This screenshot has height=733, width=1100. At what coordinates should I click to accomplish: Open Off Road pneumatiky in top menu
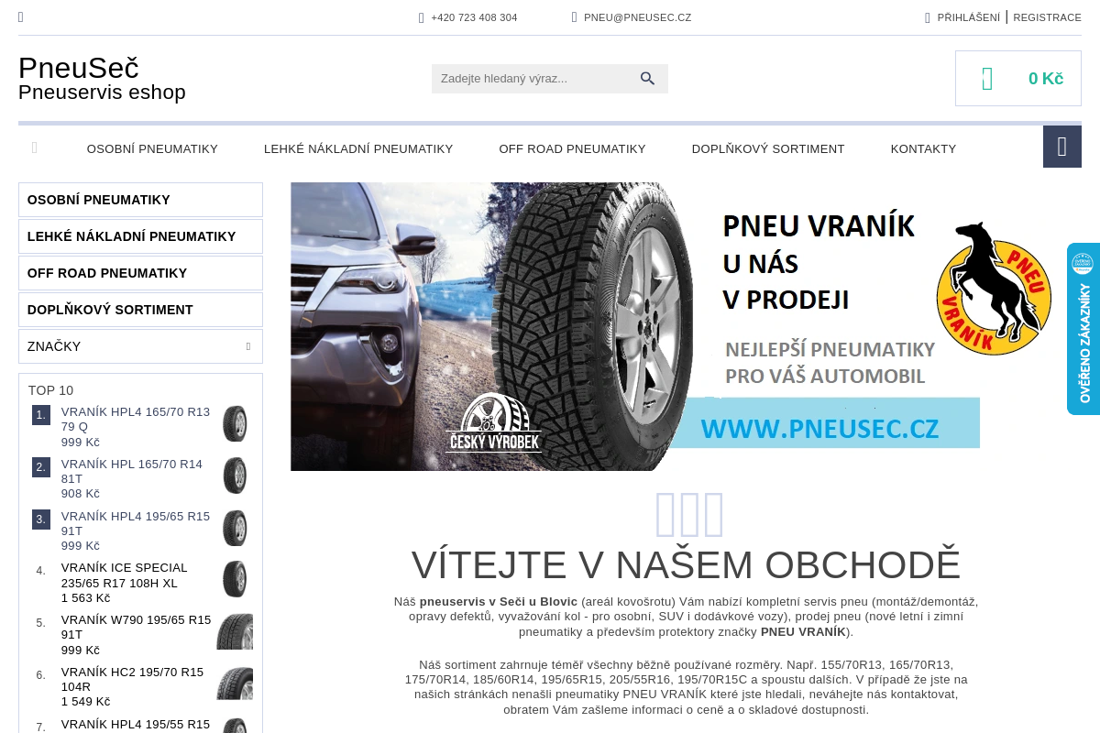(572, 148)
